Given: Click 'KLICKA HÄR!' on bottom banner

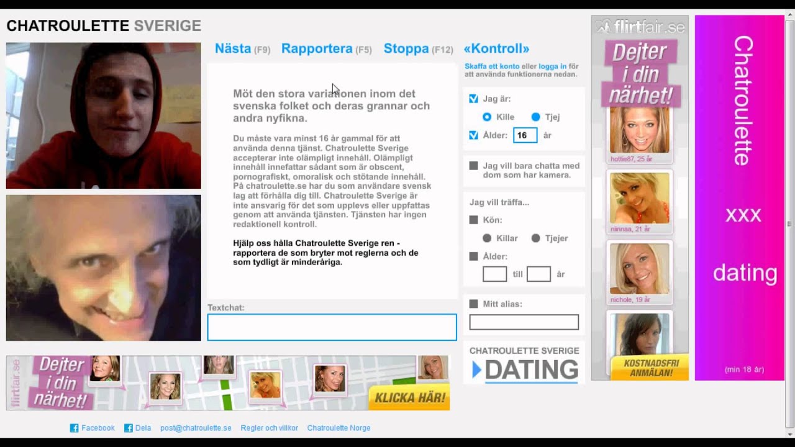Looking at the screenshot, I should point(409,398).
